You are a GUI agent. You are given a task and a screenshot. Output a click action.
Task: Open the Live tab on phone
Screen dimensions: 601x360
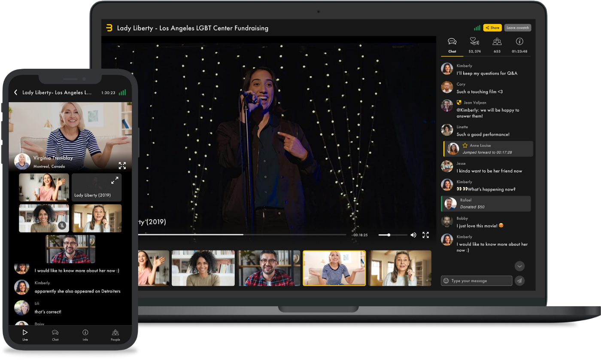click(25, 335)
